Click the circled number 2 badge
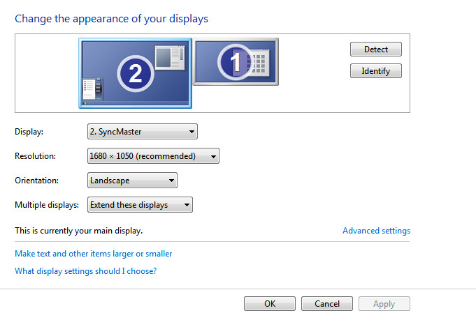 click(136, 73)
